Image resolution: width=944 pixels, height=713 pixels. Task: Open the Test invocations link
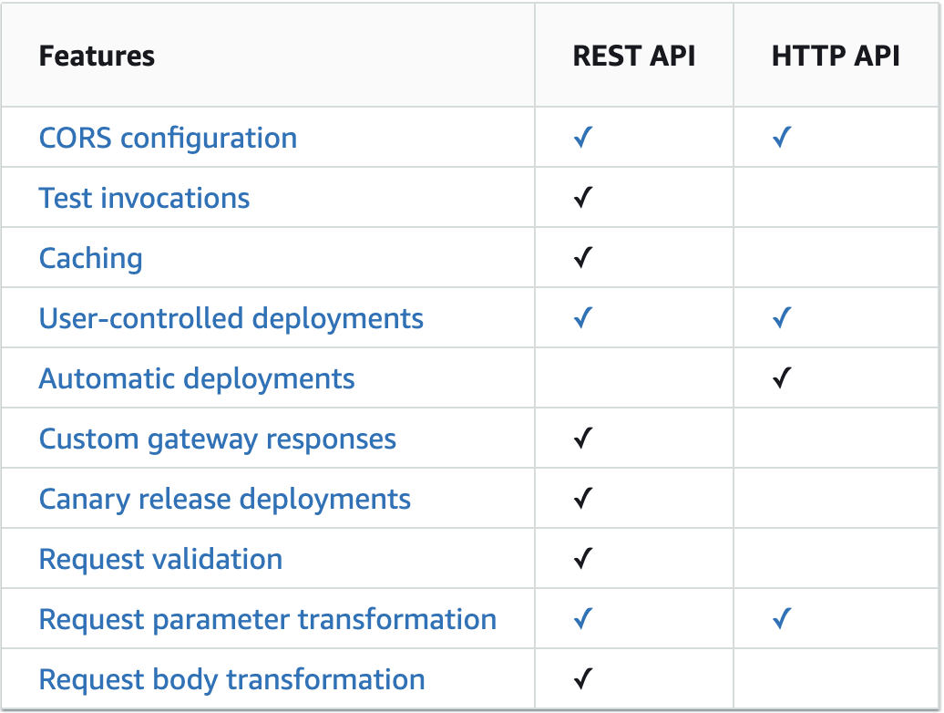point(144,199)
